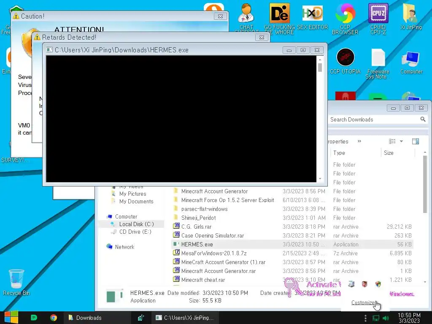This screenshot has height=324, width=432.
Task: Click the search magnifier in Downloads window
Action: pos(423,119)
